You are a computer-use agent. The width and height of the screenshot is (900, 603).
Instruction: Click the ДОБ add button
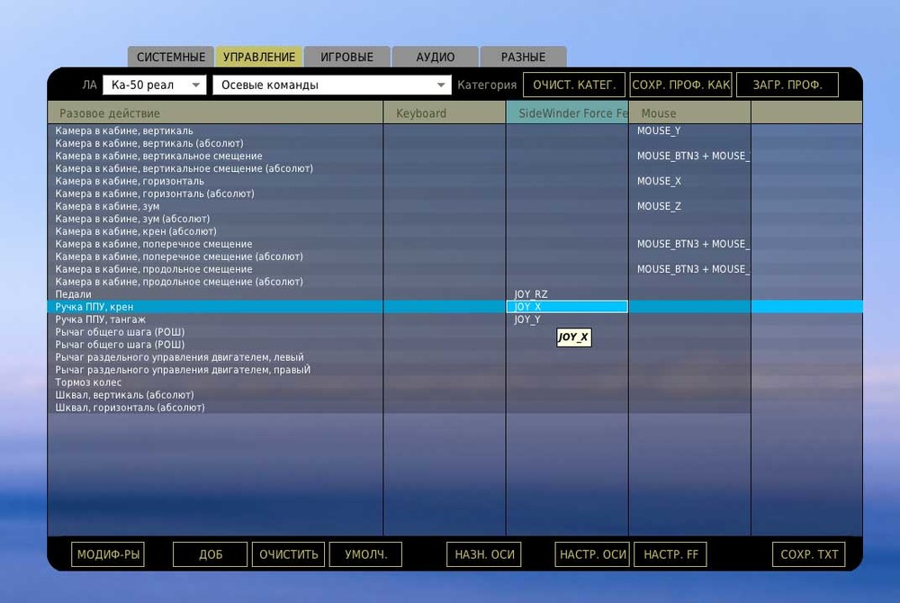pos(210,554)
